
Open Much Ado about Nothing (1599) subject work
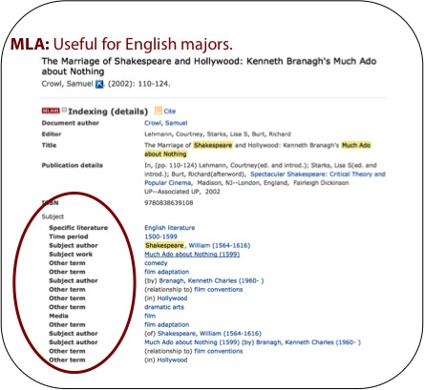tap(192, 255)
